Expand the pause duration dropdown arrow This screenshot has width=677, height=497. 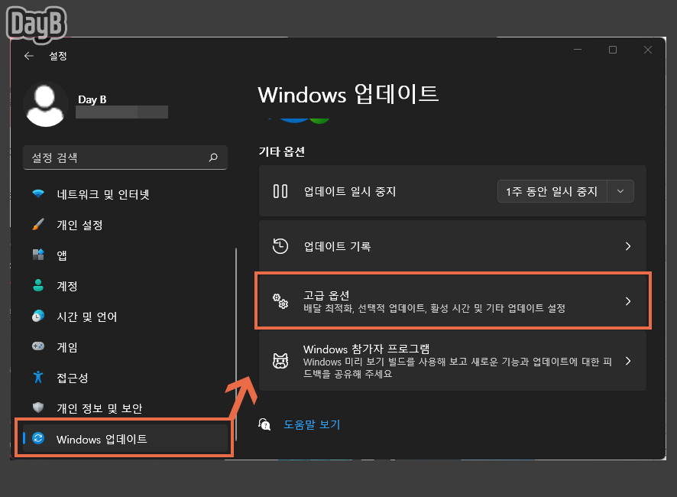pyautogui.click(x=620, y=191)
